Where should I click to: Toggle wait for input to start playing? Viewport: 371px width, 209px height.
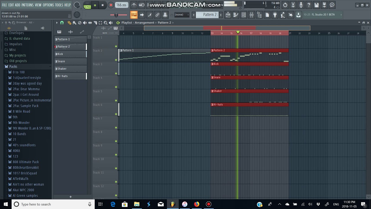click(142, 5)
